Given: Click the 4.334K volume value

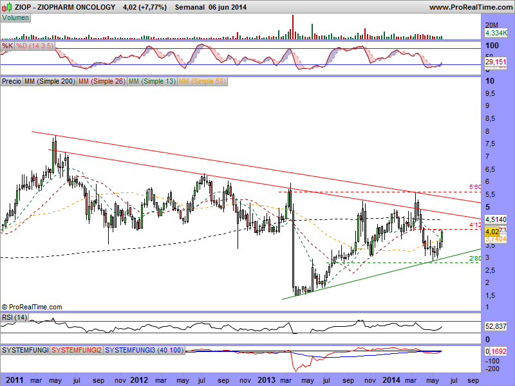Looking at the screenshot, I should coord(496,33).
